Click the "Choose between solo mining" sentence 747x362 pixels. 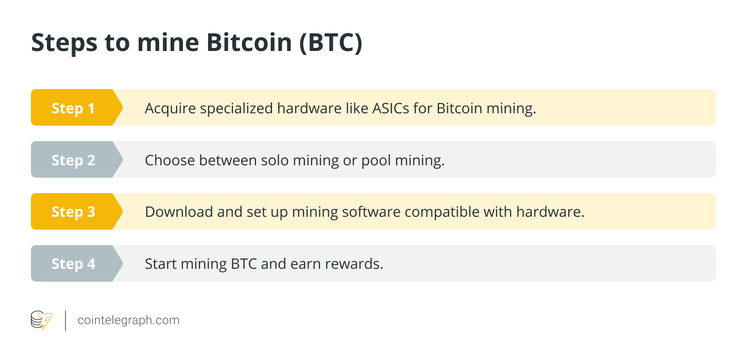[x=294, y=160]
